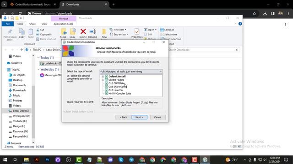
Task: Open File Explorer from the taskbar
Action: (x=27, y=160)
